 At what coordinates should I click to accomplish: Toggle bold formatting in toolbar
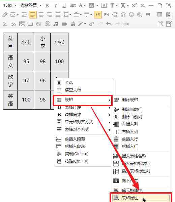[47, 6]
